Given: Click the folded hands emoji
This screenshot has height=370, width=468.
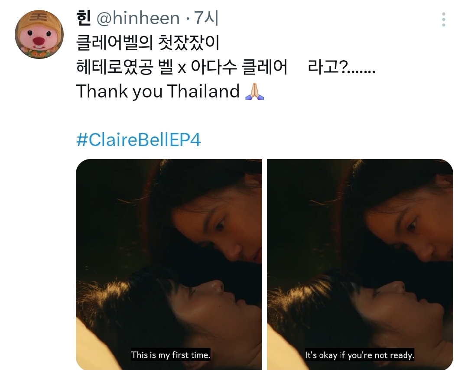Looking at the screenshot, I should pyautogui.click(x=254, y=91).
